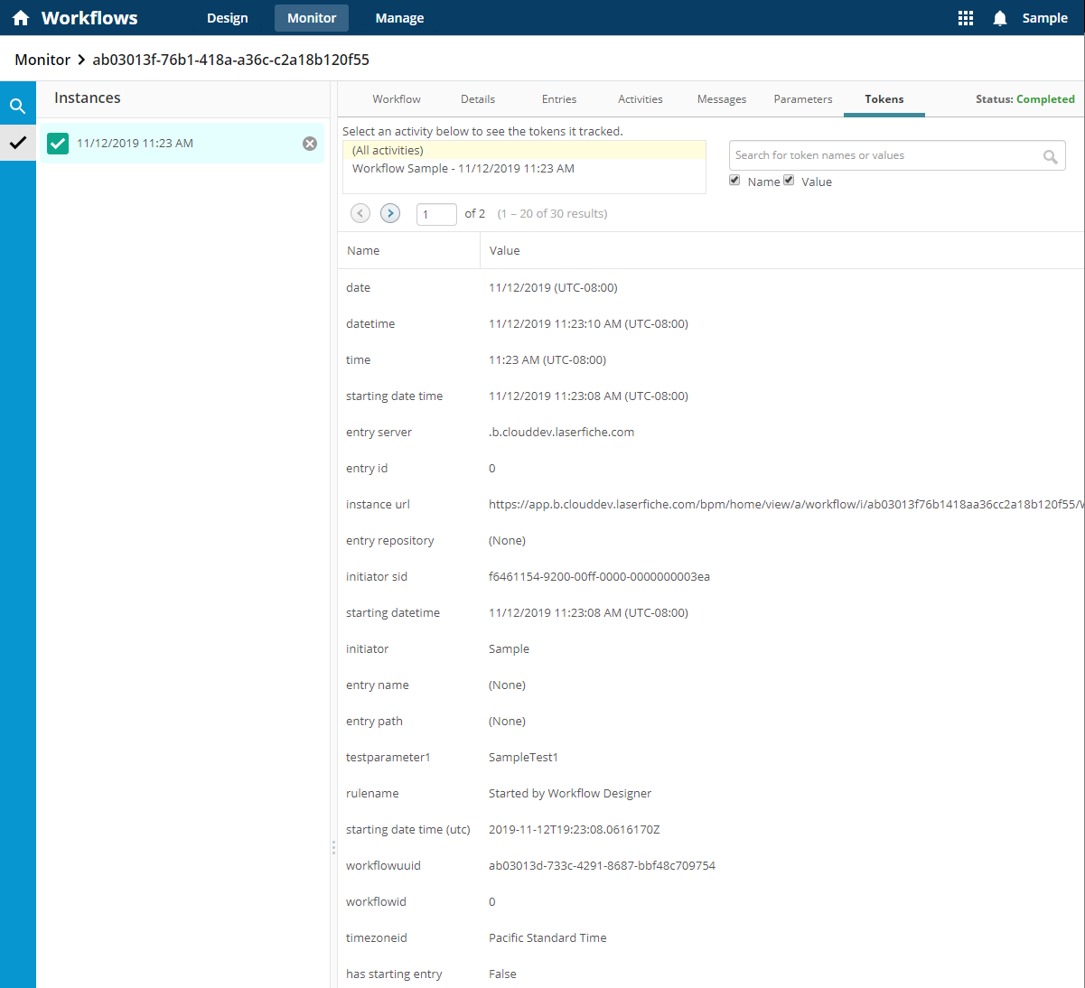
Task: Select (All activities) in the activity list
Action: 388,150
